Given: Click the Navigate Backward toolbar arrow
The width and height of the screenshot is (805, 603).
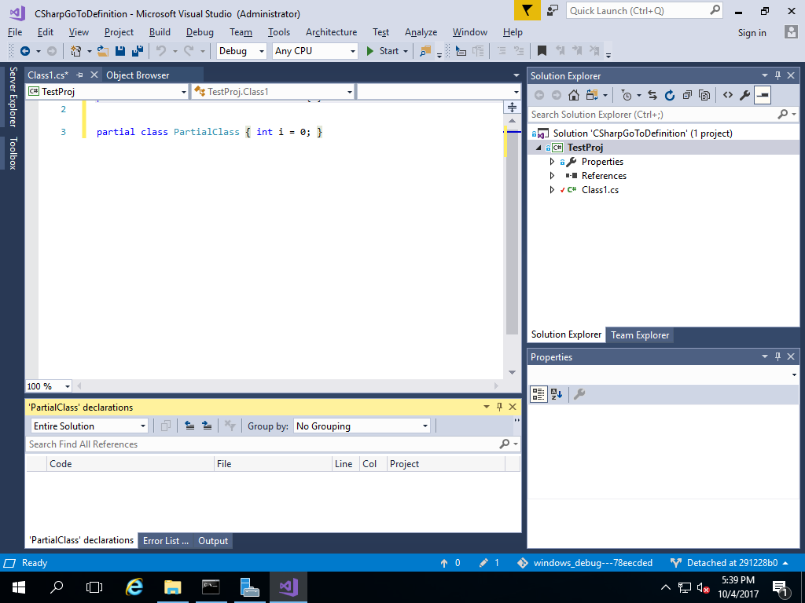Looking at the screenshot, I should click(24, 51).
